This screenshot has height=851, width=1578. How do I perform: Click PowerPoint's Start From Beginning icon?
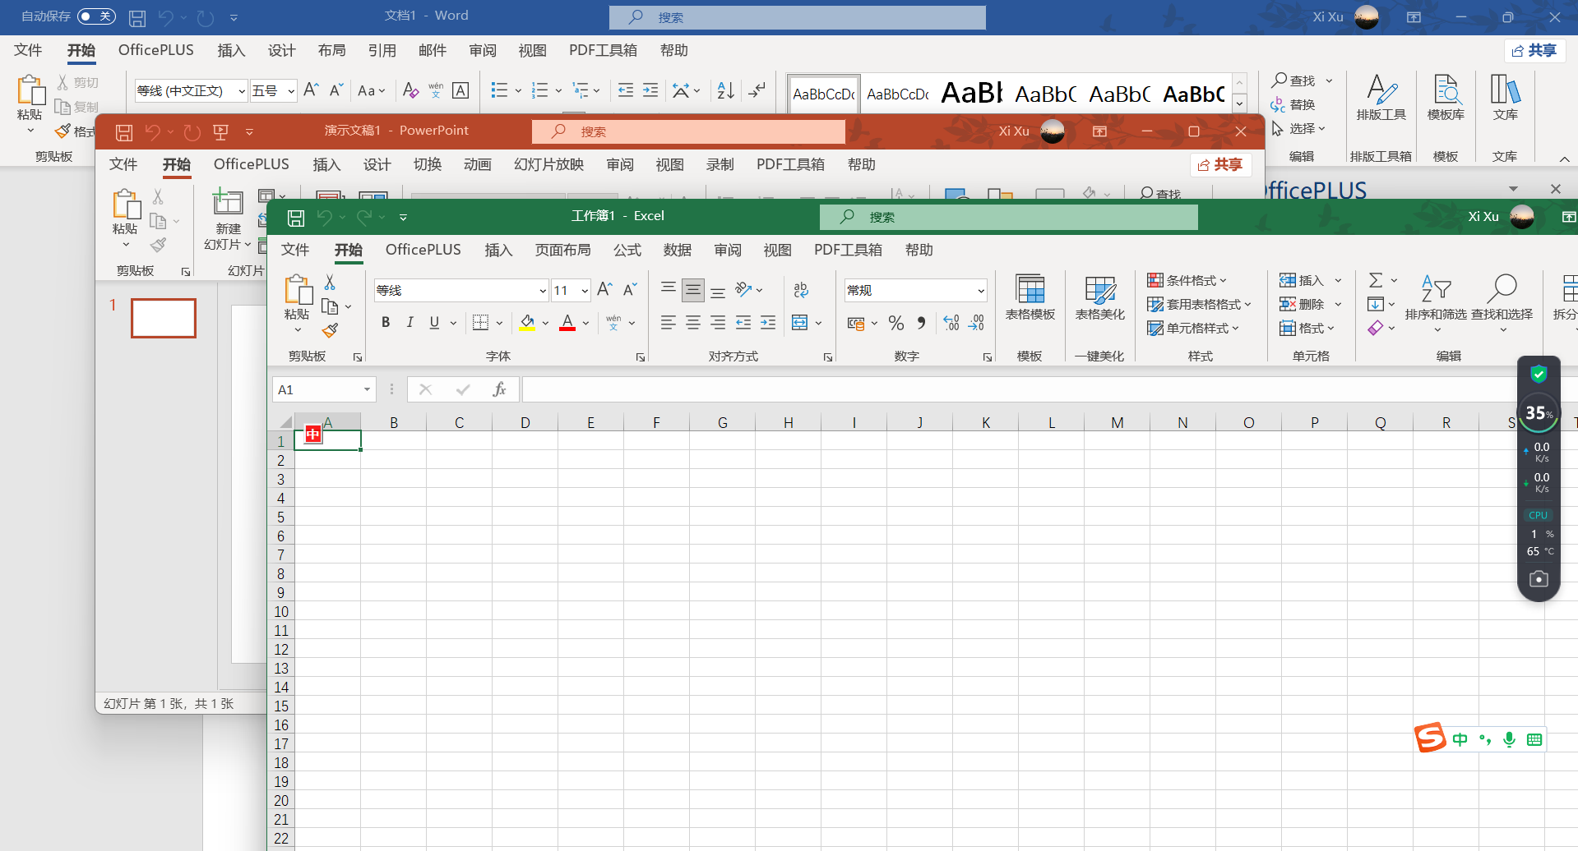click(220, 131)
